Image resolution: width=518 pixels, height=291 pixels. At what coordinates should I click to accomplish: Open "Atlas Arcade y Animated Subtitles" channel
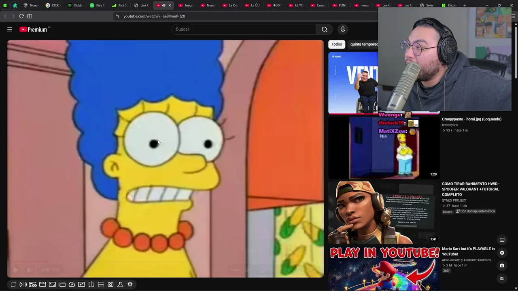[x=466, y=260]
